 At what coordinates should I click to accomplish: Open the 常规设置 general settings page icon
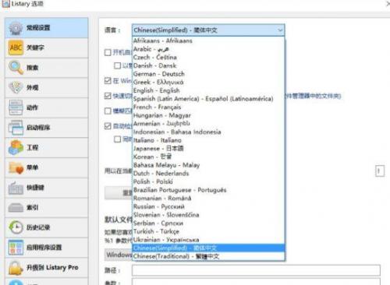[16, 28]
